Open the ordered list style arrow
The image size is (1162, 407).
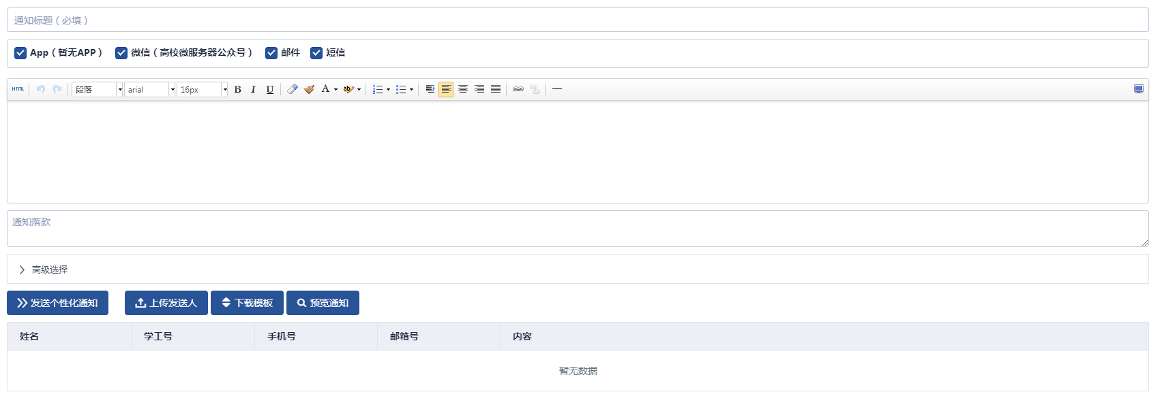[388, 89]
